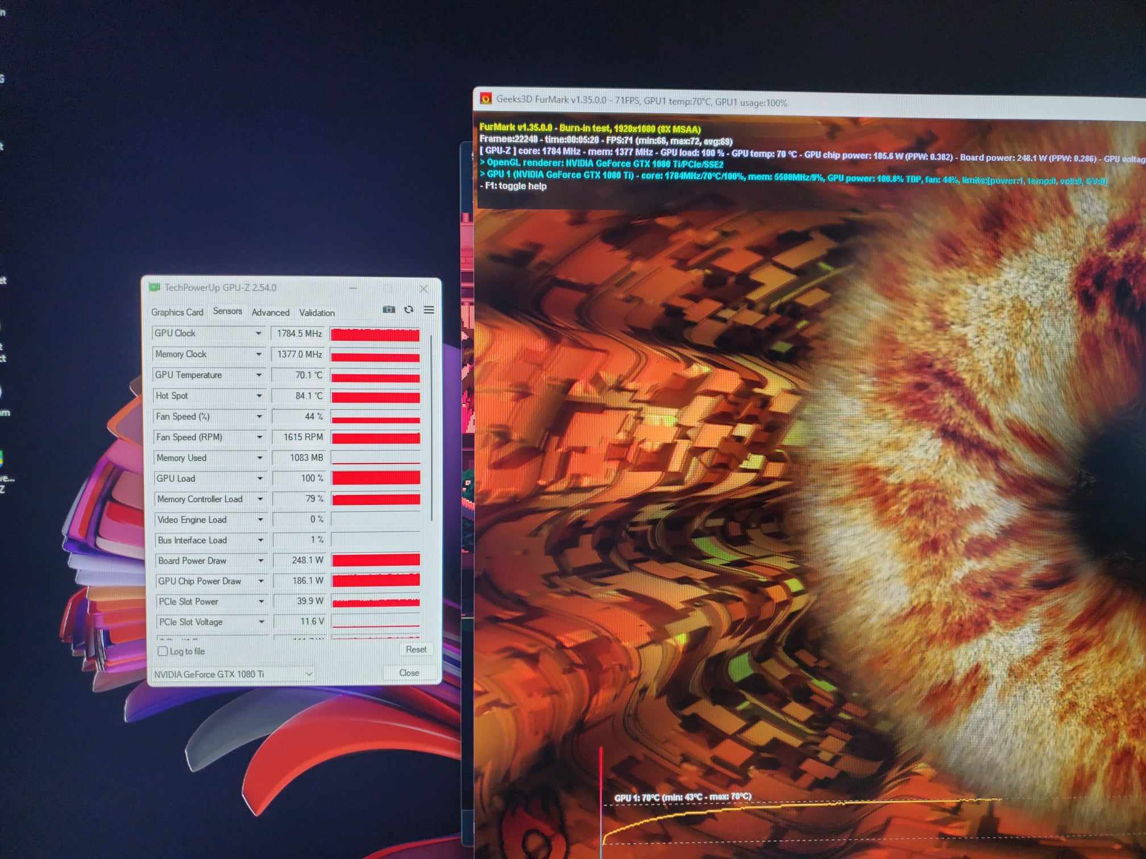Open the GPU-Z hamburger menu icon
The height and width of the screenshot is (859, 1146).
point(429,310)
